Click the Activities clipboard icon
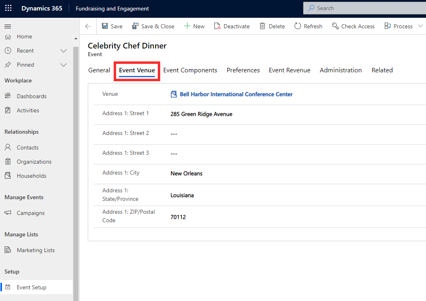The width and height of the screenshot is (426, 301). click(8, 110)
